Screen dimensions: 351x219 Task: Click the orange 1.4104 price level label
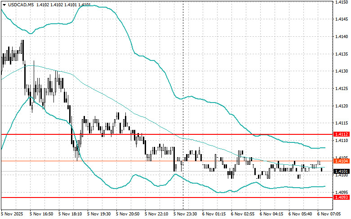click(342, 161)
